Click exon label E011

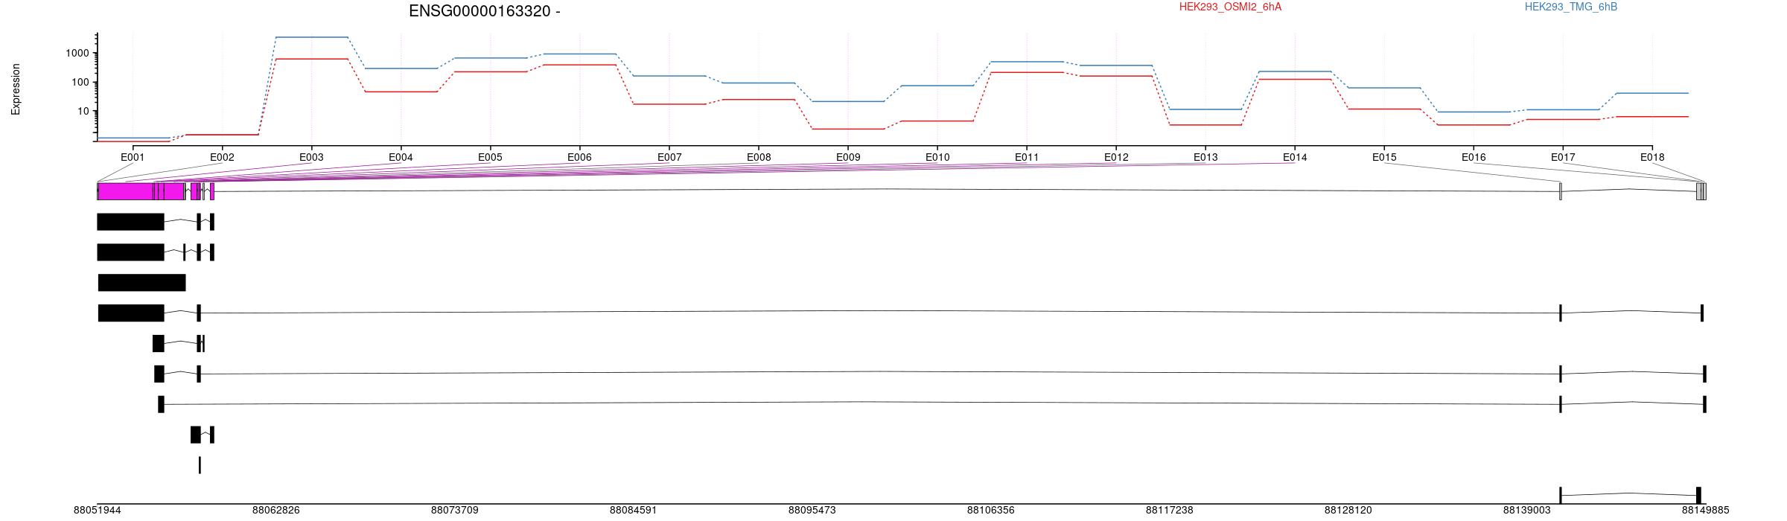(x=1027, y=157)
